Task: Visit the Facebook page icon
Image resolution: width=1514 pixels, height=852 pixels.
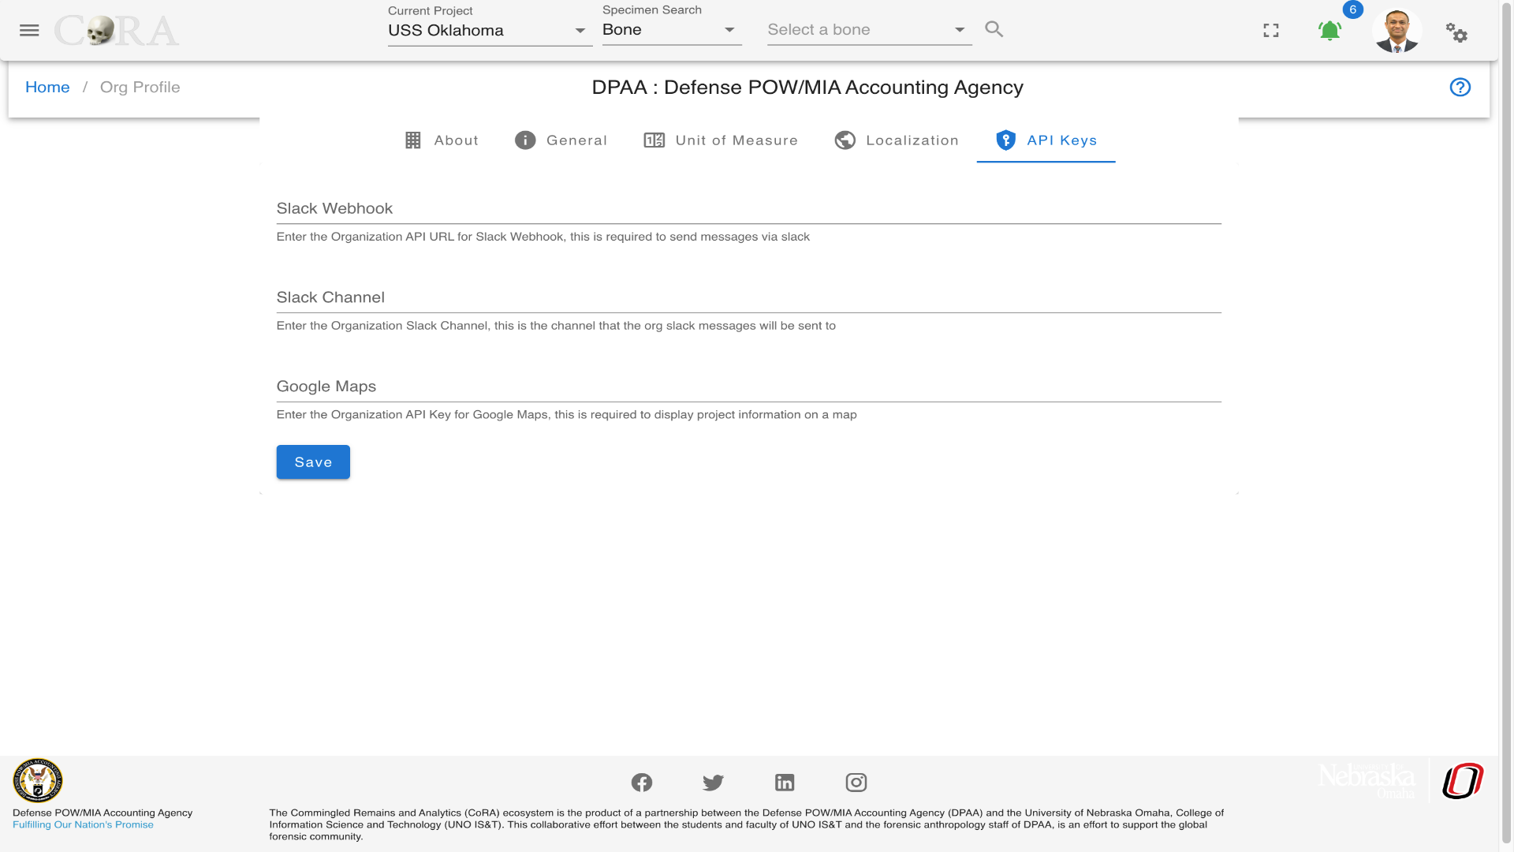Action: tap(642, 782)
